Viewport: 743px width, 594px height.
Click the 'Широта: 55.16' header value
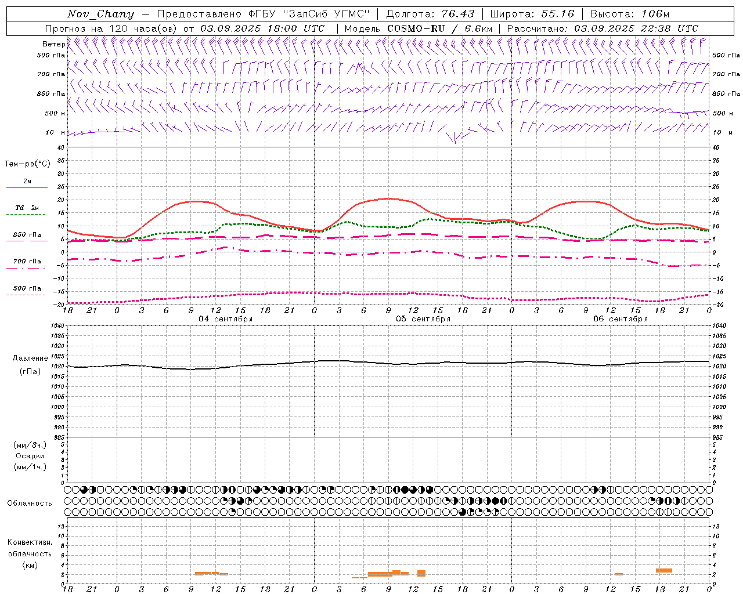pos(532,14)
